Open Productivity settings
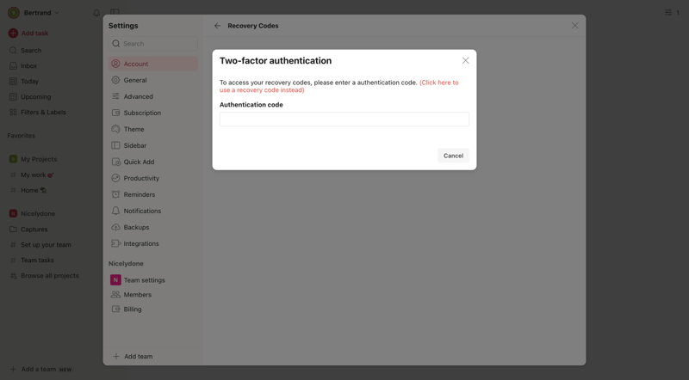This screenshot has height=380, width=689. tap(153, 178)
